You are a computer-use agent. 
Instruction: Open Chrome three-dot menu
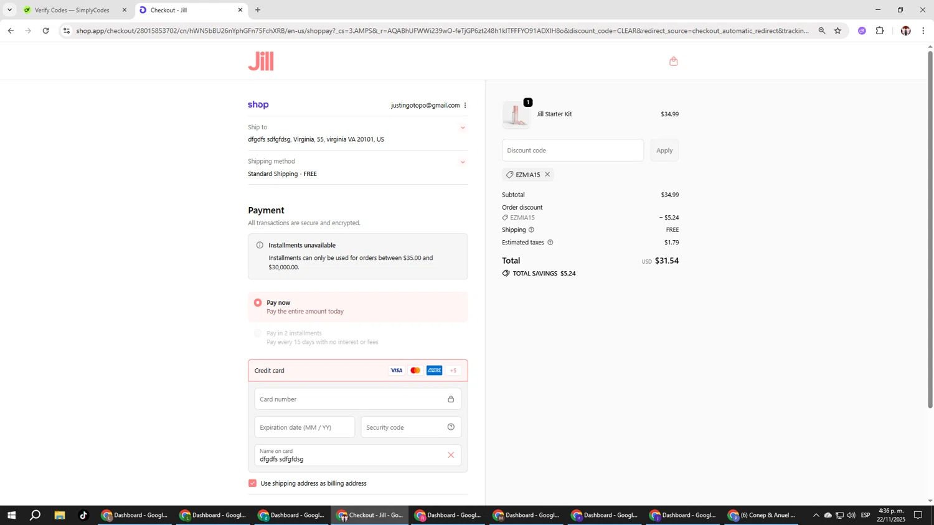coord(923,30)
